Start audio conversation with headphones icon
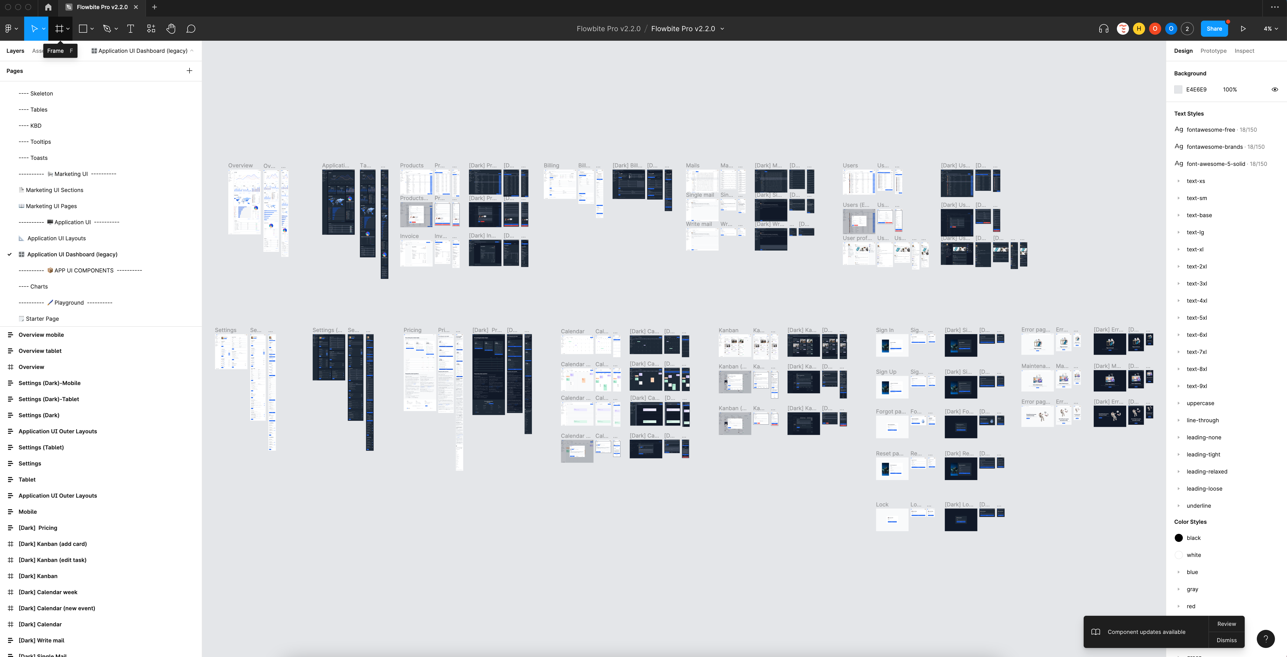 pos(1104,29)
